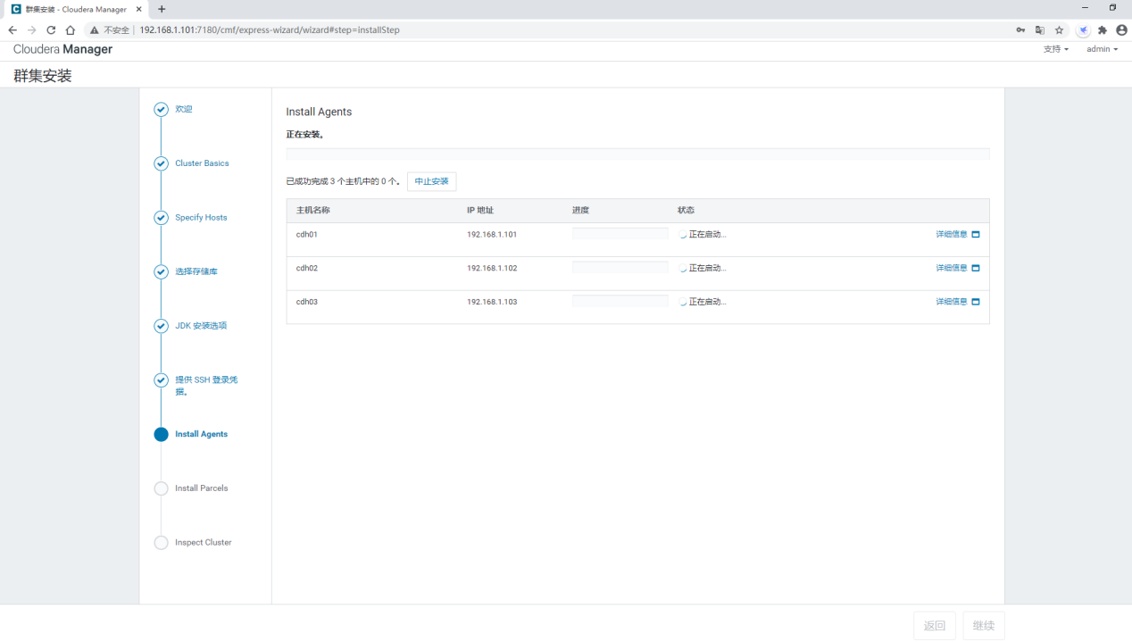Open popup window icon for cdh02

pos(976,268)
